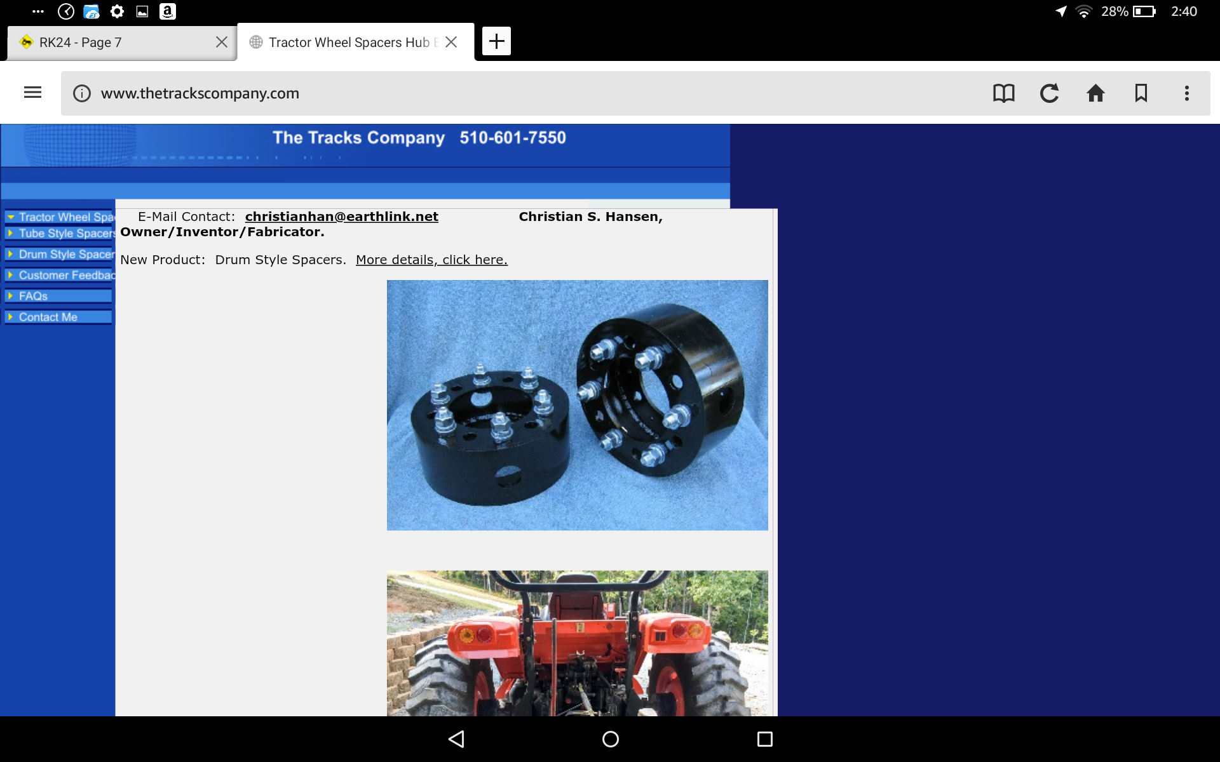Tap the orange tractor photo
This screenshot has width=1220, height=762.
pyautogui.click(x=577, y=643)
